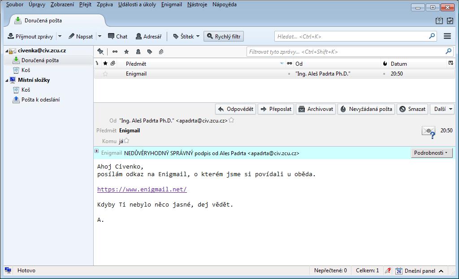Open the hamburger application menu

pos(447,36)
